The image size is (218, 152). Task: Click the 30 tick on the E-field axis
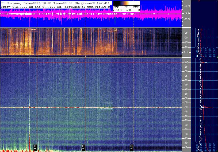point(186,125)
